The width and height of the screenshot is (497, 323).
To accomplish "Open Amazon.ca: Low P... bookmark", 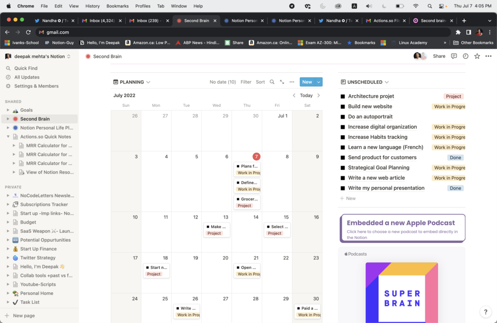I will pos(148,43).
